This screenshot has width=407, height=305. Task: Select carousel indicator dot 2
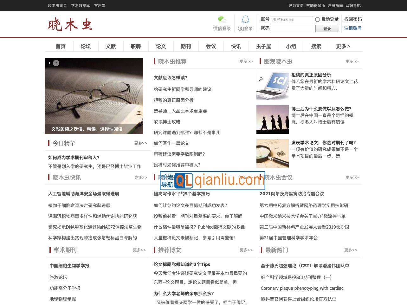56,63
